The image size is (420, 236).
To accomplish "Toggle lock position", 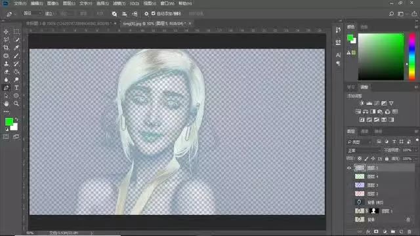I will 373,159.
